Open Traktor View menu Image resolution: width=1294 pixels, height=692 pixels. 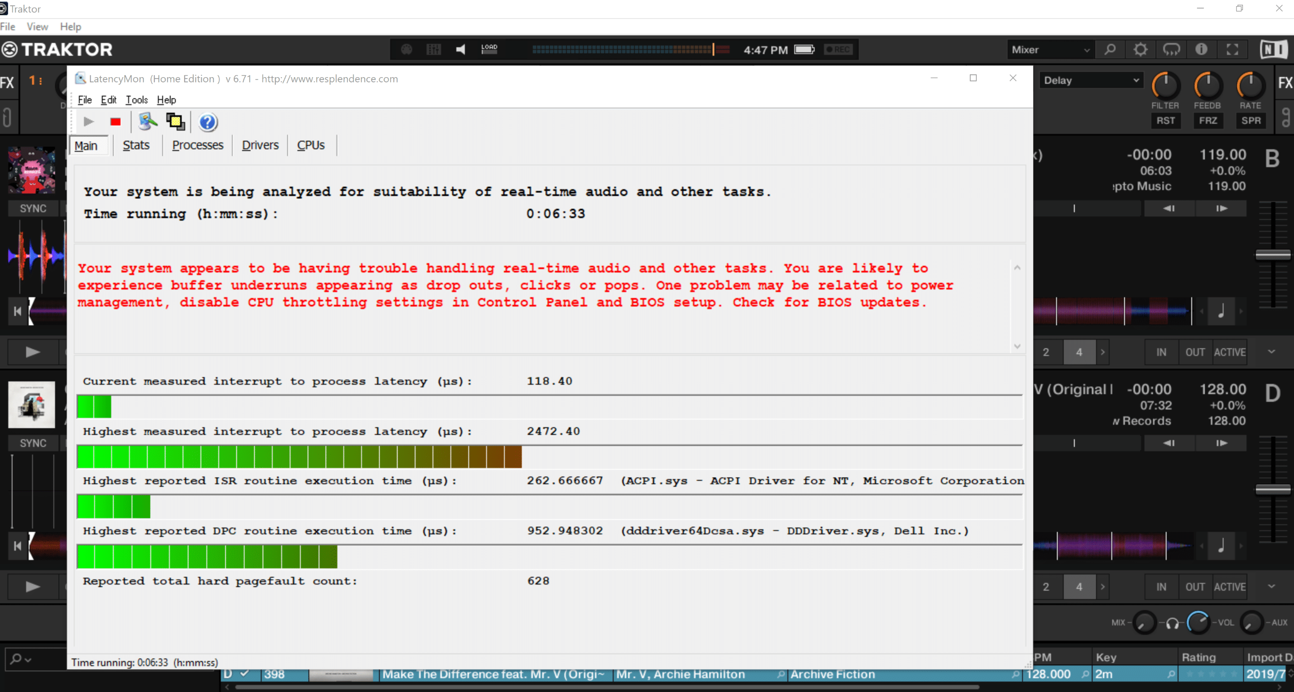click(37, 27)
